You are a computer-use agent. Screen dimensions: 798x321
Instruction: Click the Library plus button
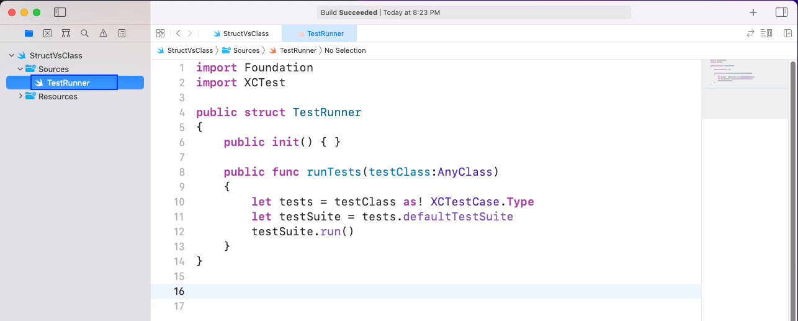753,12
